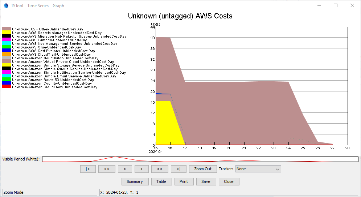The width and height of the screenshot is (361, 197).
Task: Open the Tracker dropdown set to None
Action: click(258, 169)
